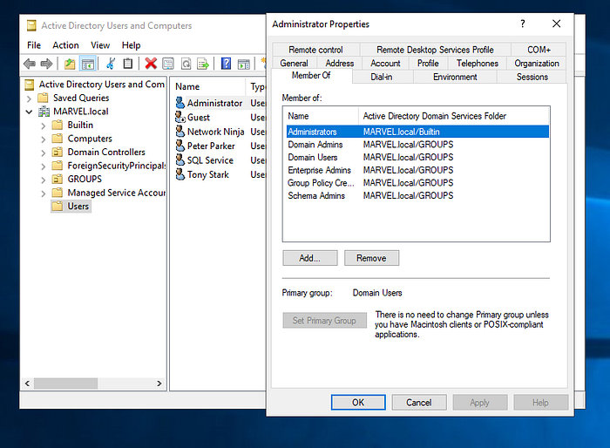Screen dimensions: 610x448
Task: Select the Guest user account icon
Action: [180, 118]
